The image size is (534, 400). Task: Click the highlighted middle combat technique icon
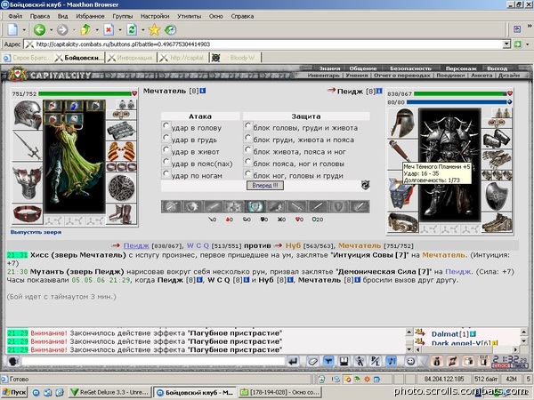point(255,206)
